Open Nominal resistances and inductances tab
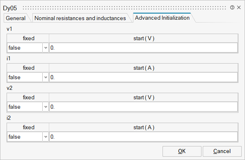 tap(80, 18)
